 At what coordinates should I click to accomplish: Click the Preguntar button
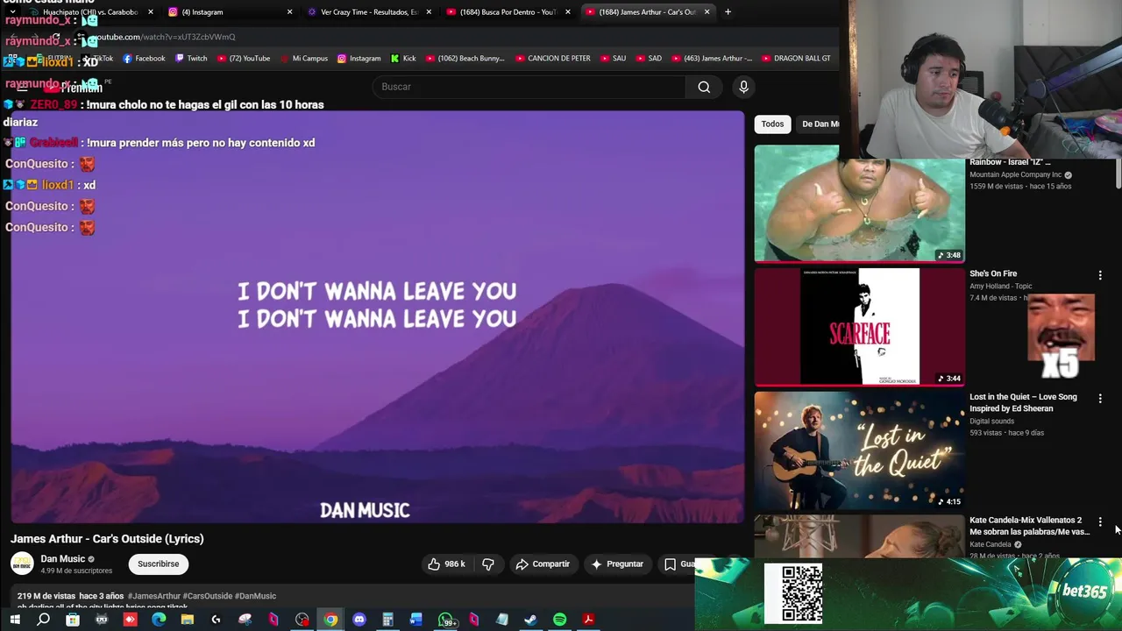pos(617,564)
